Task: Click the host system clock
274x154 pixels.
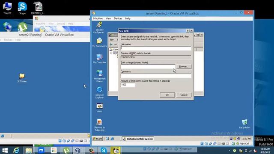Action: pyautogui.click(x=265, y=151)
